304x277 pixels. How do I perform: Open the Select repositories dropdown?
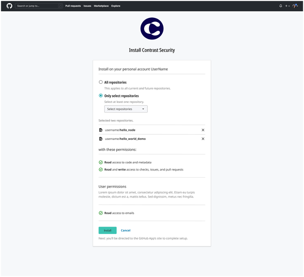pos(126,109)
